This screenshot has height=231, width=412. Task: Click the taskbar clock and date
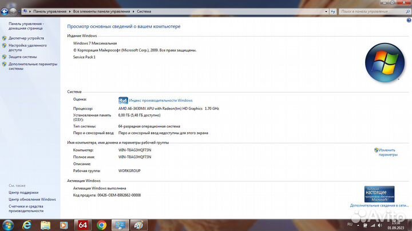coord(396,225)
